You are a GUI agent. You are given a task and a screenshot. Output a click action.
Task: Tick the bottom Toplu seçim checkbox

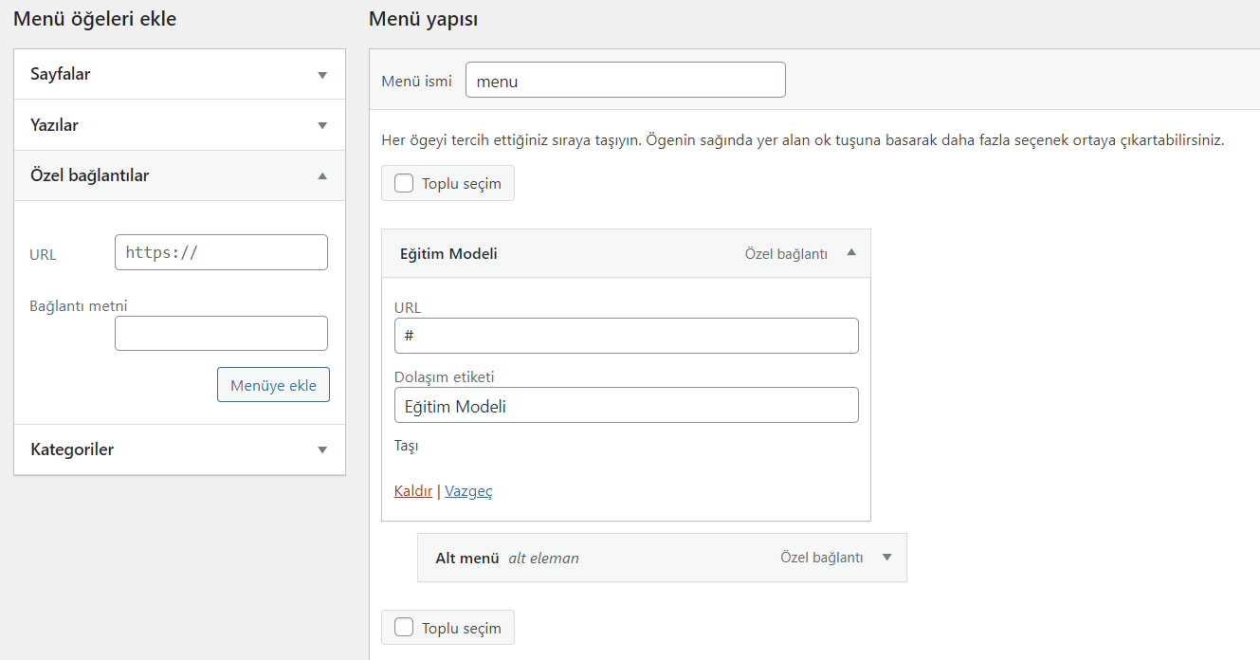[x=404, y=627]
